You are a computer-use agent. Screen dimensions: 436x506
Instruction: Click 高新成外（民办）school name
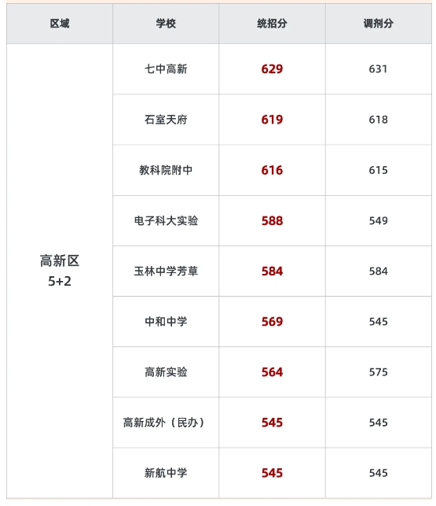(163, 423)
